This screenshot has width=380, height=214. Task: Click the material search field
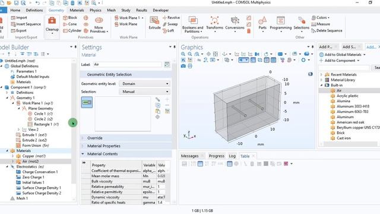pos(344,67)
